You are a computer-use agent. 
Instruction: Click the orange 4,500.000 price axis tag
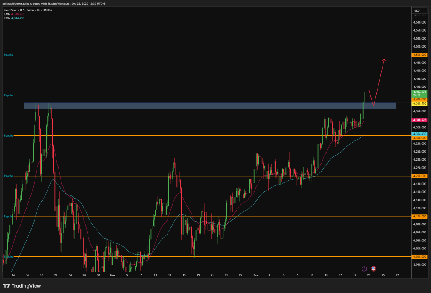point(420,55)
